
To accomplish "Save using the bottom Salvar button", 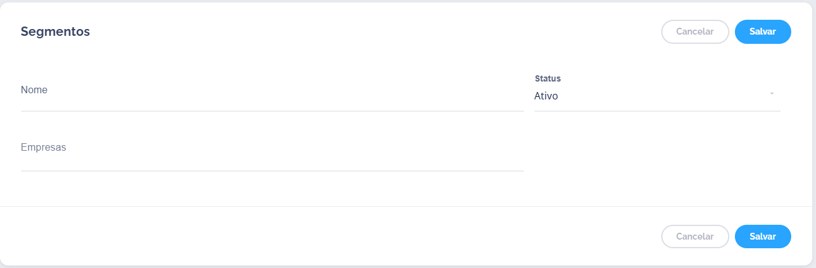I will click(x=762, y=237).
